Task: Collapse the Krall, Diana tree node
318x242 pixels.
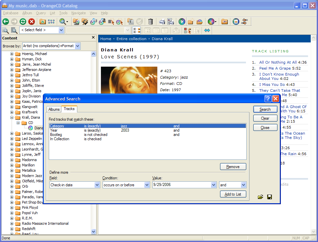Action: point(12,117)
